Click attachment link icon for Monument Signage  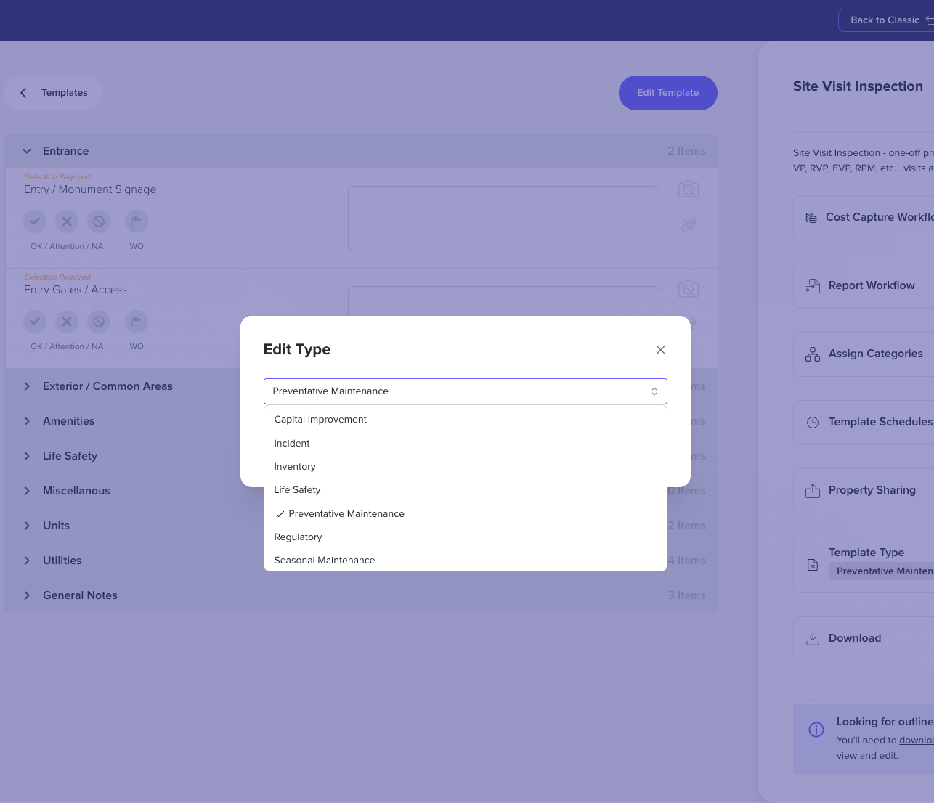coord(689,224)
